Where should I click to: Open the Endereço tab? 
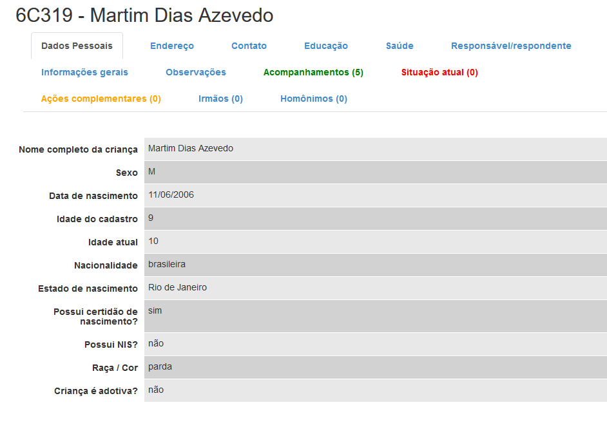172,46
